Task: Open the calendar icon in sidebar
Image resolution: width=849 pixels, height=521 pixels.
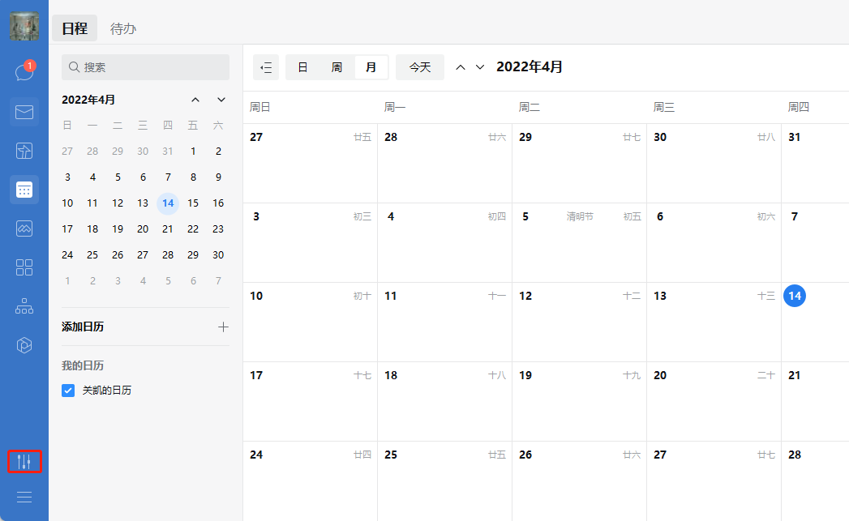Action: click(x=24, y=190)
